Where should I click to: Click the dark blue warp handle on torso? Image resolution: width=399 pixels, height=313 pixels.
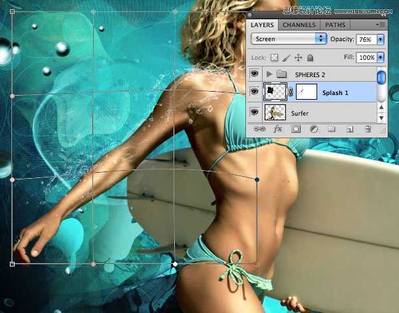tap(257, 180)
